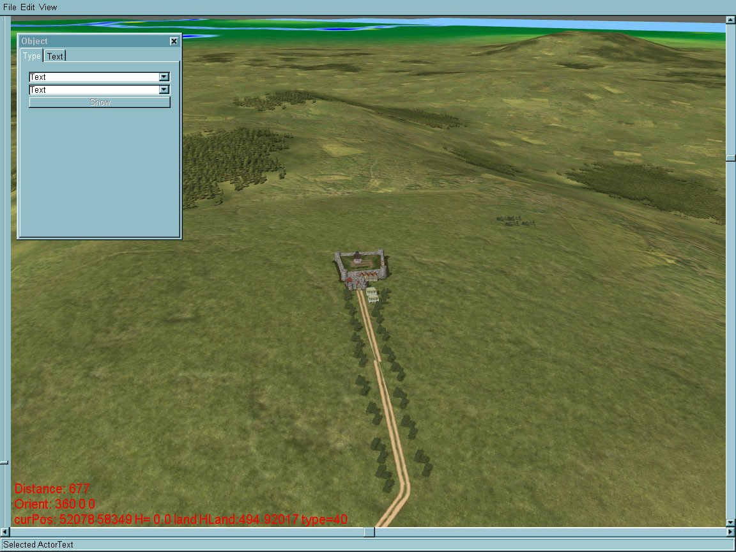736x552 pixels.
Task: Grab the vertical scrollbar thumb on right edge
Action: 730,158
